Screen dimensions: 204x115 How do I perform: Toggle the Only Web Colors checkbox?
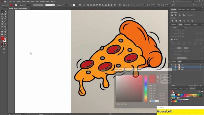117,104
